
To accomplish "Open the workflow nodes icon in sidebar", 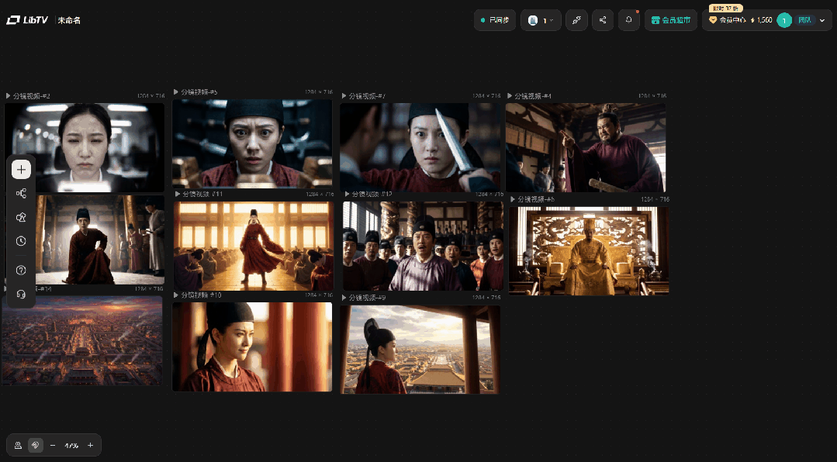I will click(x=22, y=194).
